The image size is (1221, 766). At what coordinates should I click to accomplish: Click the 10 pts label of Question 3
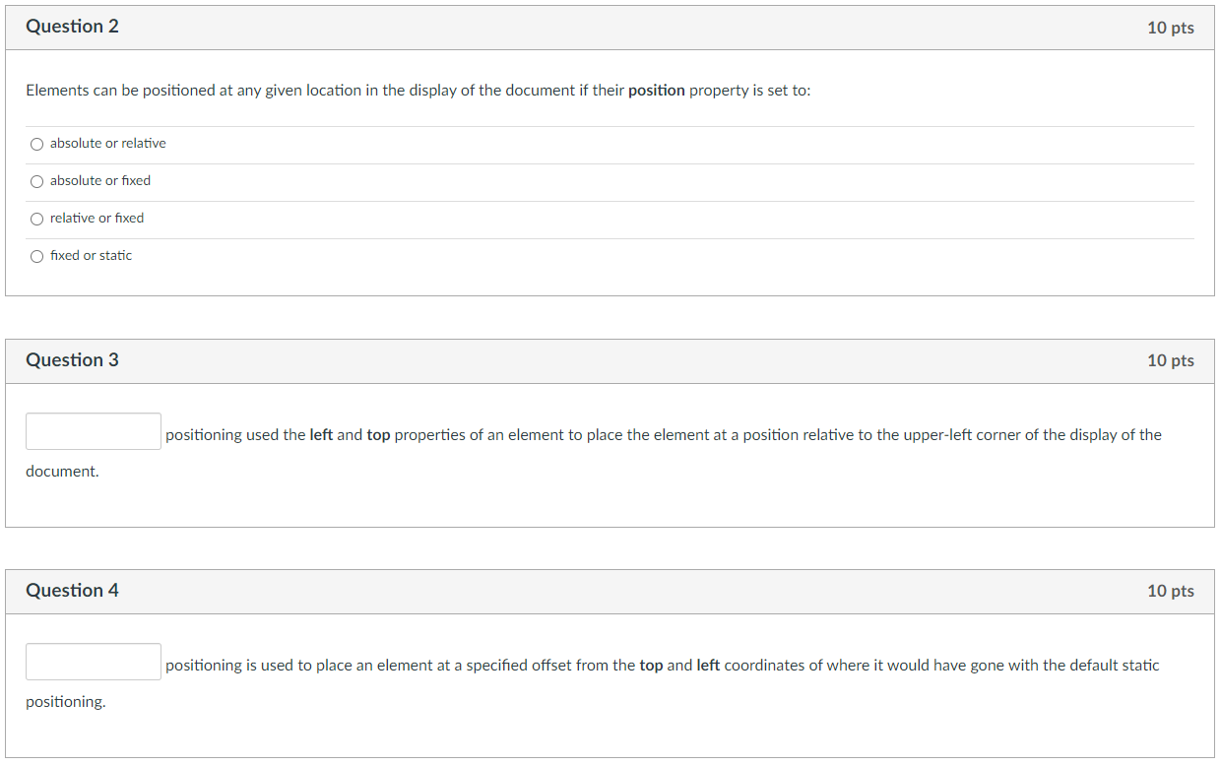click(x=1170, y=360)
